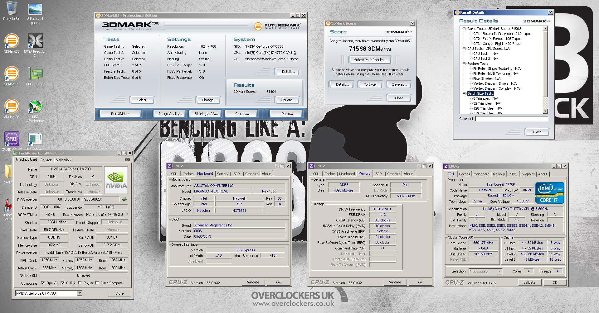Open About tab in the CPU-Z Mainboard window
Screen dimensions: 599x313
coord(266,174)
